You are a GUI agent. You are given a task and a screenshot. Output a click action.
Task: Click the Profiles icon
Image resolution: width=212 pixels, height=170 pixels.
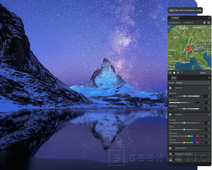170,160
